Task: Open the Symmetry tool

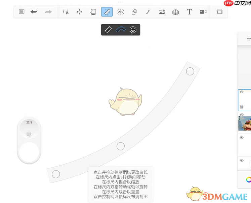Action: point(121,12)
